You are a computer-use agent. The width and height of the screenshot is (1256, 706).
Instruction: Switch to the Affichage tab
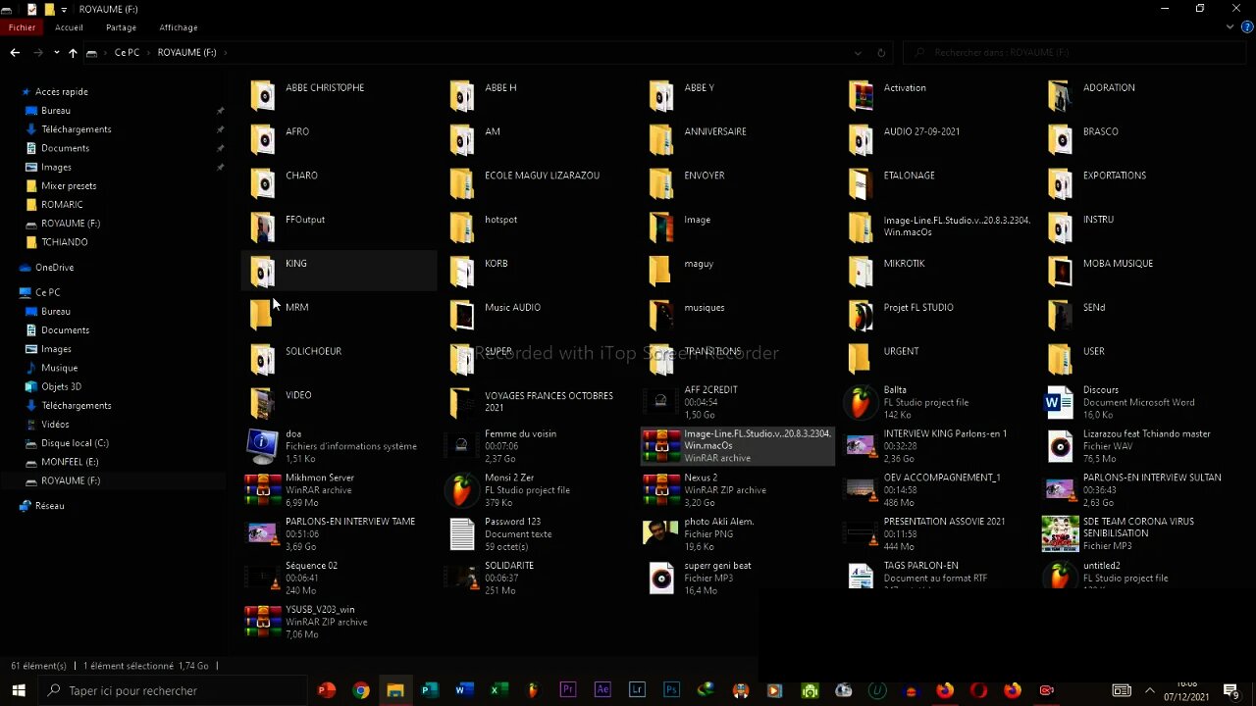tap(178, 27)
